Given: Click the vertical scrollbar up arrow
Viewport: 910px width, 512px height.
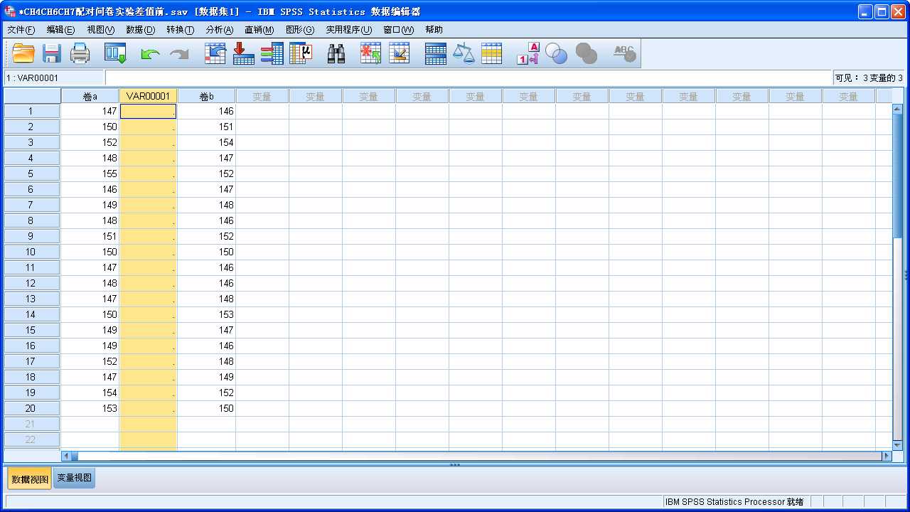Looking at the screenshot, I should [897, 110].
